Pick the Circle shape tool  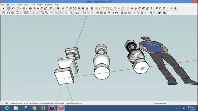(x=24, y=8)
